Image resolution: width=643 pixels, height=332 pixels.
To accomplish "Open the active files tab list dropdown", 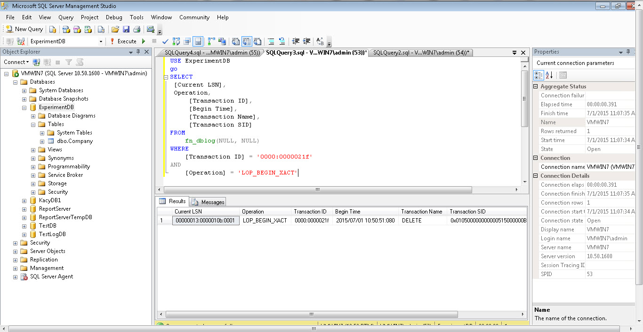I will (514, 53).
